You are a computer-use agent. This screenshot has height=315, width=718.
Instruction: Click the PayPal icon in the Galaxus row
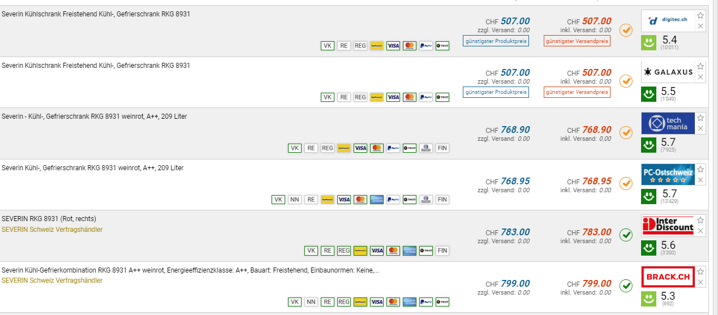[426, 97]
